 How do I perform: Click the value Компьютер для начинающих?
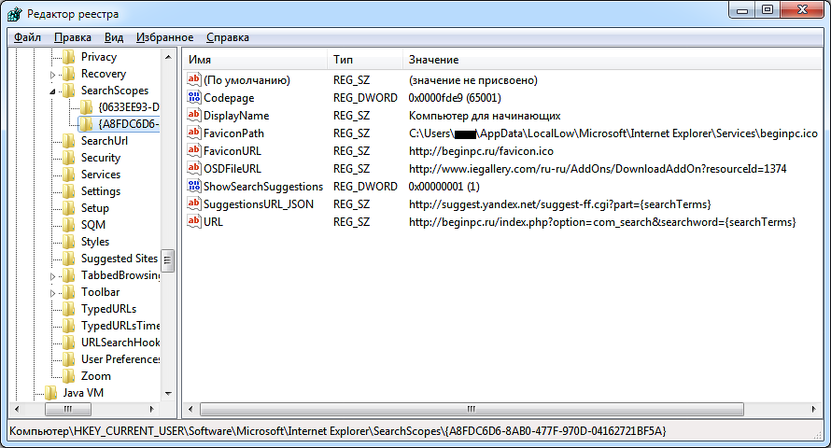click(485, 116)
